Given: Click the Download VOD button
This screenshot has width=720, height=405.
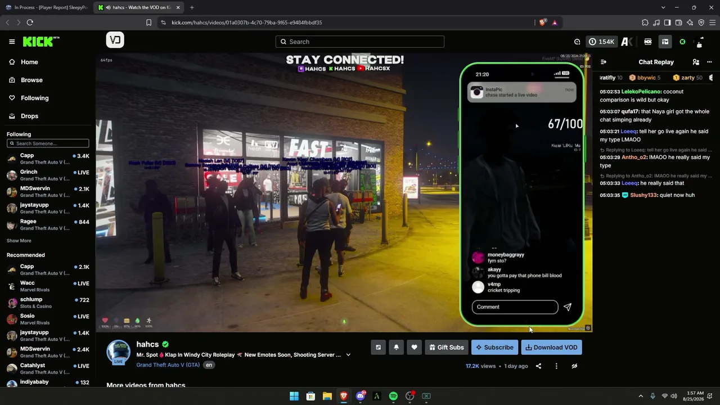Looking at the screenshot, I should (x=551, y=348).
